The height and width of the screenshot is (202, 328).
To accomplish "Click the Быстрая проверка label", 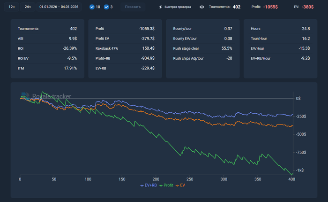I will [178, 7].
